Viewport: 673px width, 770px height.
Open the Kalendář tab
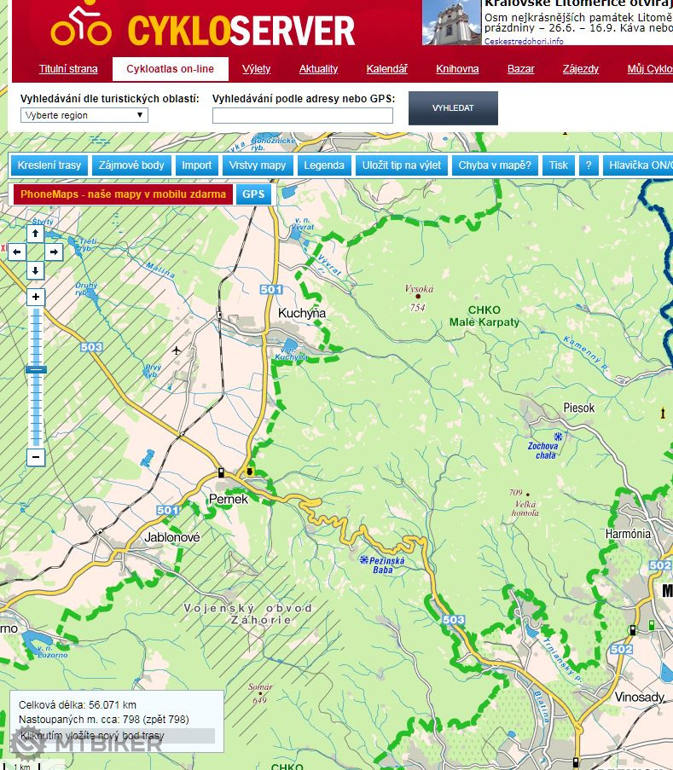click(x=386, y=69)
